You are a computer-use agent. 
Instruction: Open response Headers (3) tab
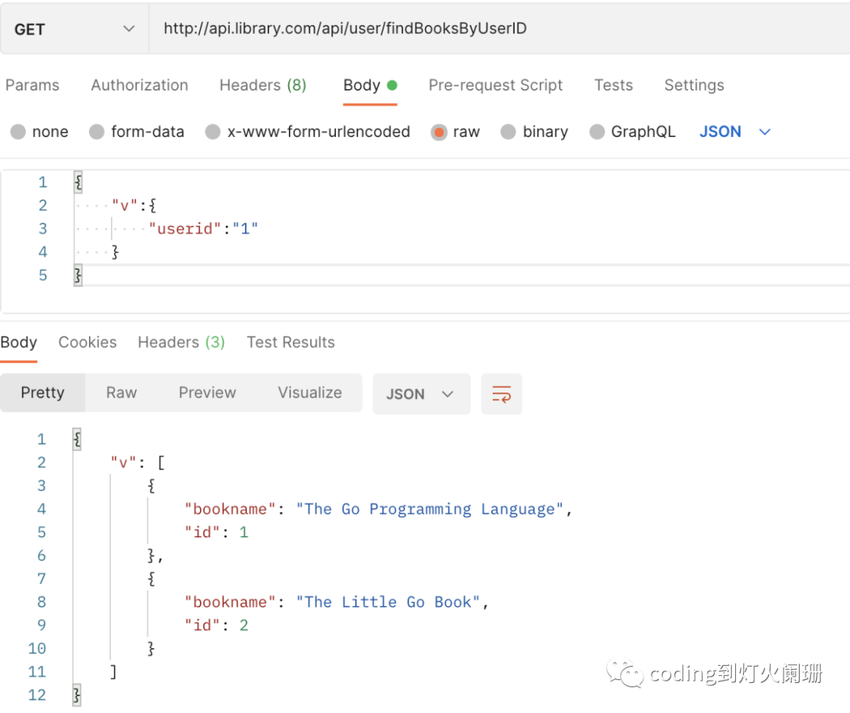pyautogui.click(x=181, y=343)
